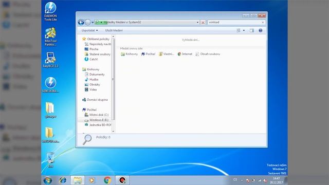Image resolution: width=329 pixels, height=185 pixels.
Task: Search again in Obsah souboru
Action: (x=208, y=54)
